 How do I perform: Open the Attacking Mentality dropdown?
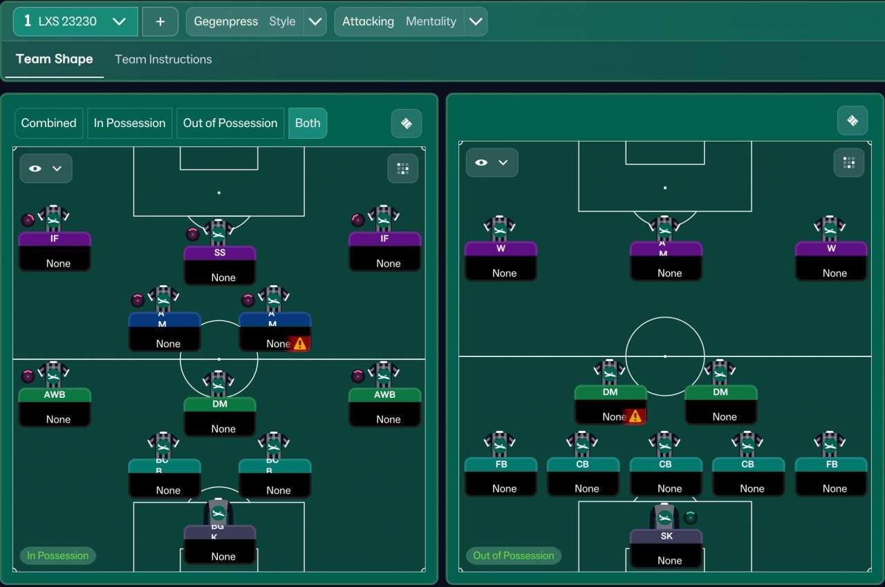click(x=411, y=21)
